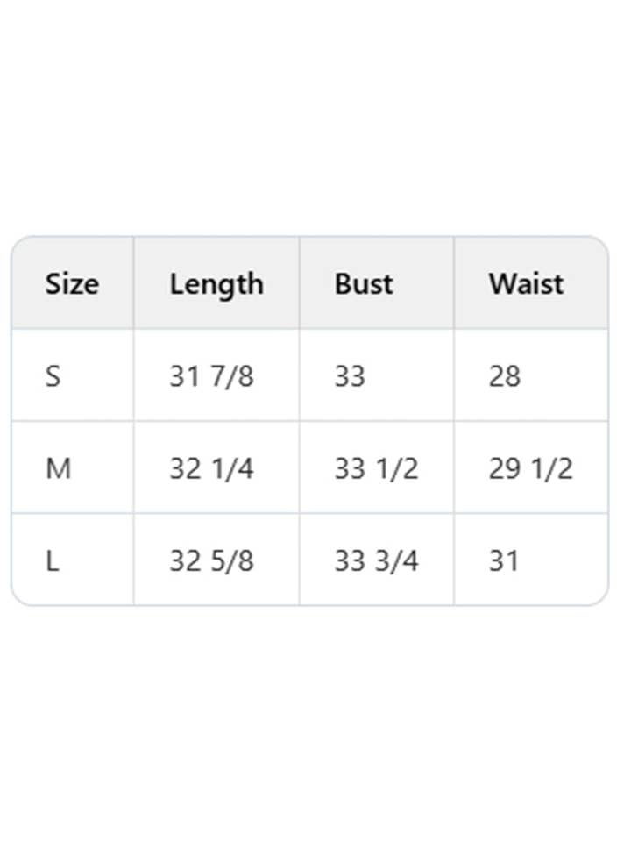The image size is (631, 842).
Task: Click the 3/4 fraction in L bust
Action: [397, 561]
